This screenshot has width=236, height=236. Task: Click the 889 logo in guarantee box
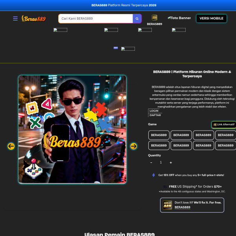pyautogui.click(x=168, y=205)
